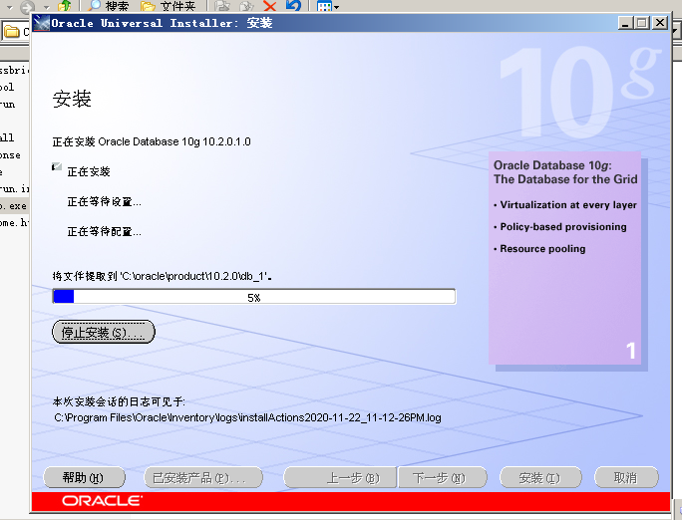
Task: Click the 5% installation progress bar
Action: pos(254,297)
